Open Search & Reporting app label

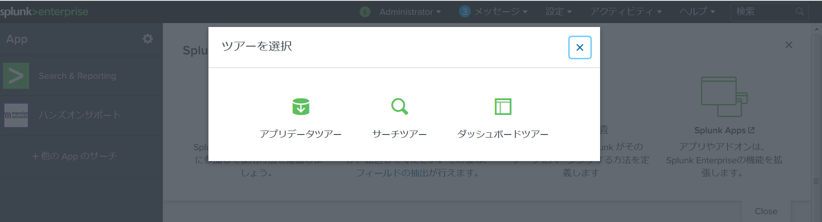click(77, 76)
